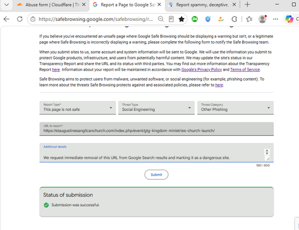
Task: Open a new browser tab
Action: click(x=247, y=5)
